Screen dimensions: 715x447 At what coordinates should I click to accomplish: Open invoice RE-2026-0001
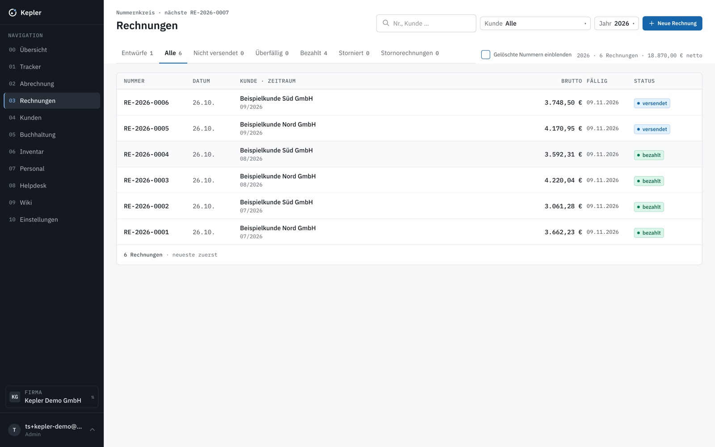point(409,232)
